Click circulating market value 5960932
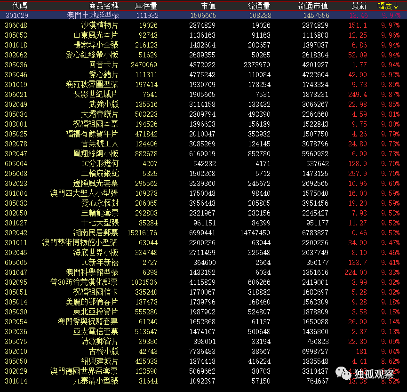 point(315,154)
